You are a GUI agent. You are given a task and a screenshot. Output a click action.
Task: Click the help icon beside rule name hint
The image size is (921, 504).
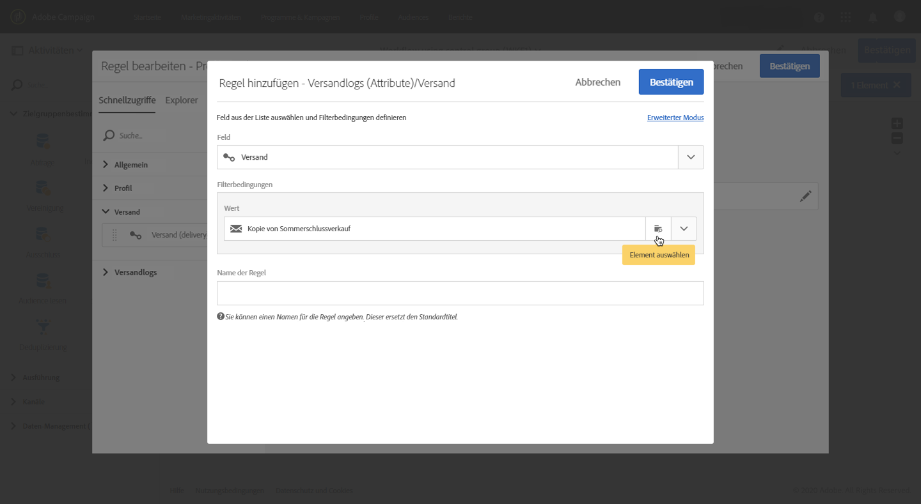coord(221,316)
